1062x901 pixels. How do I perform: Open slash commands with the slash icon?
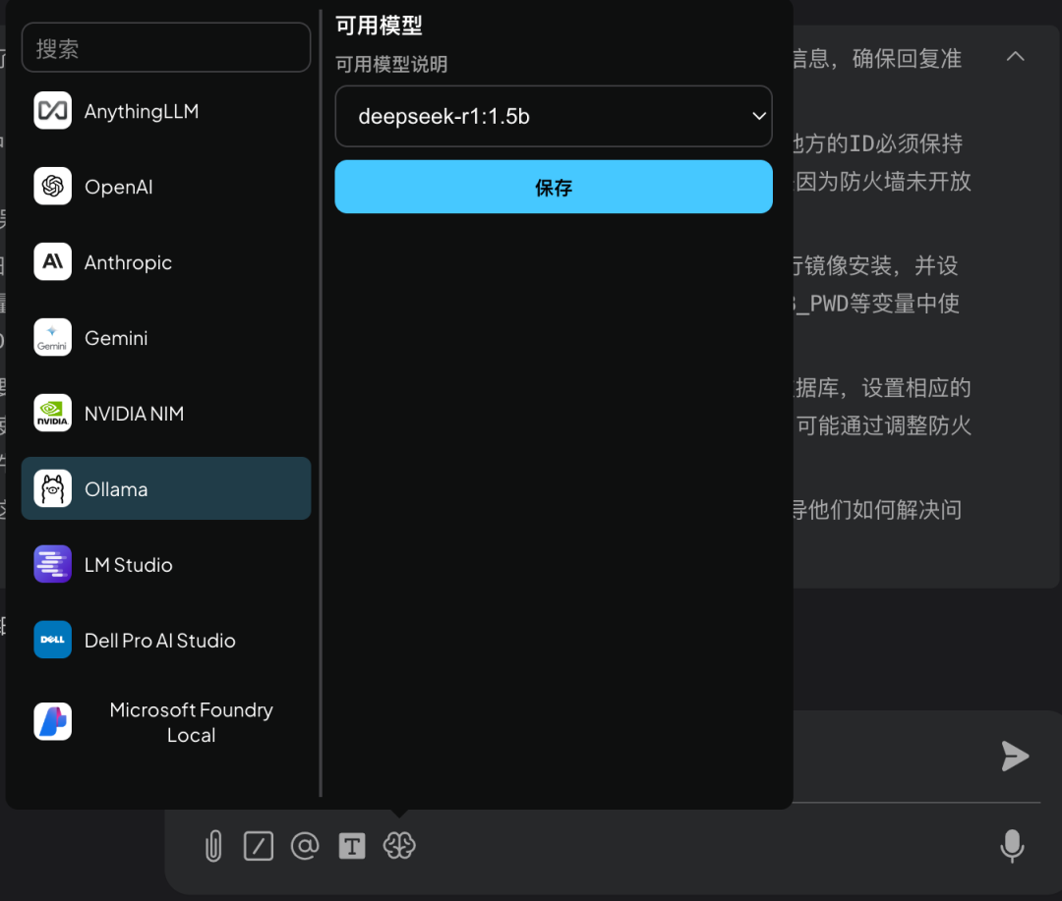[259, 846]
